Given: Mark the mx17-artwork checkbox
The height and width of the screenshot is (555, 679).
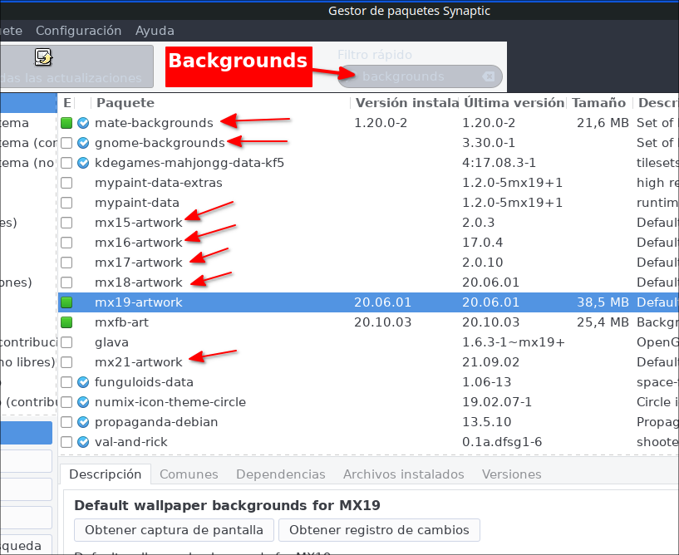Looking at the screenshot, I should tap(66, 263).
